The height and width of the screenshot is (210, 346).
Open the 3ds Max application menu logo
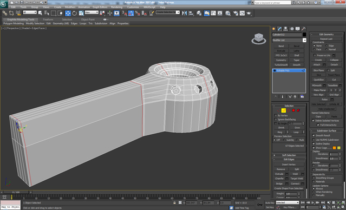pyautogui.click(x=4, y=4)
